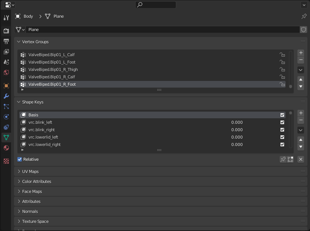Toggle shape key edit mode display
The width and height of the screenshot is (310, 231).
click(x=290, y=159)
